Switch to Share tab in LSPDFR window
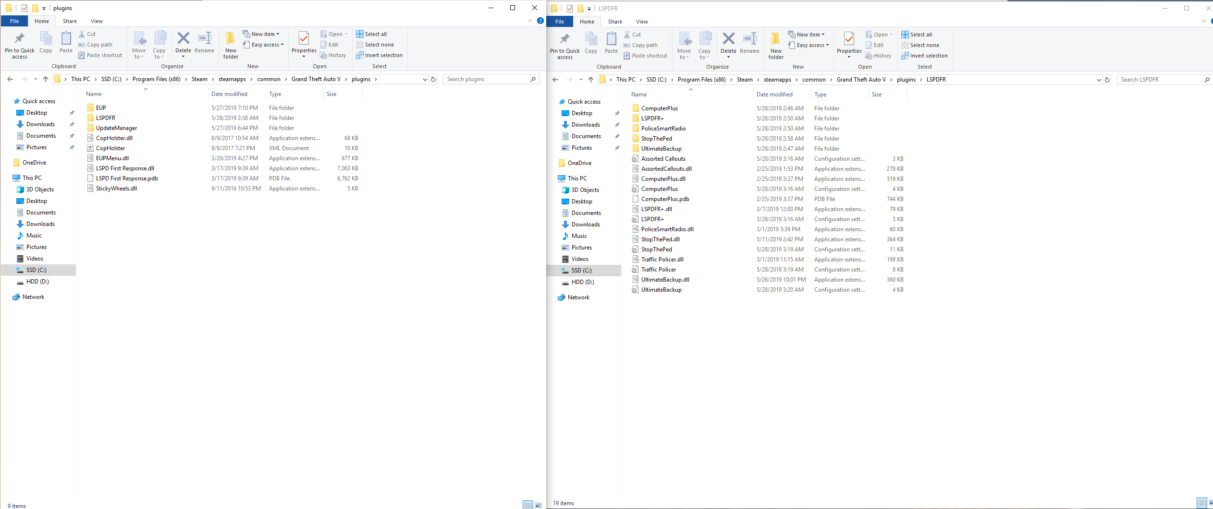The height and width of the screenshot is (509, 1213). pos(615,22)
